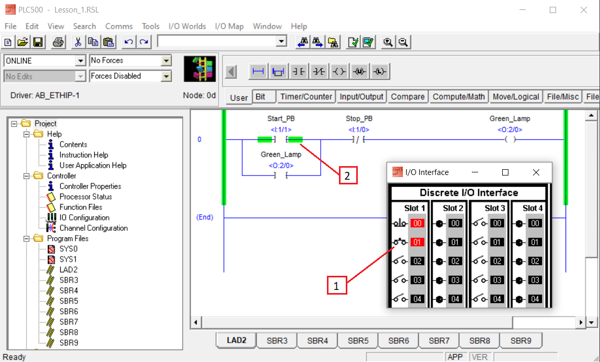600x362 pixels.
Task: Switch to the Timer/Counter instruction tab
Action: (306, 97)
